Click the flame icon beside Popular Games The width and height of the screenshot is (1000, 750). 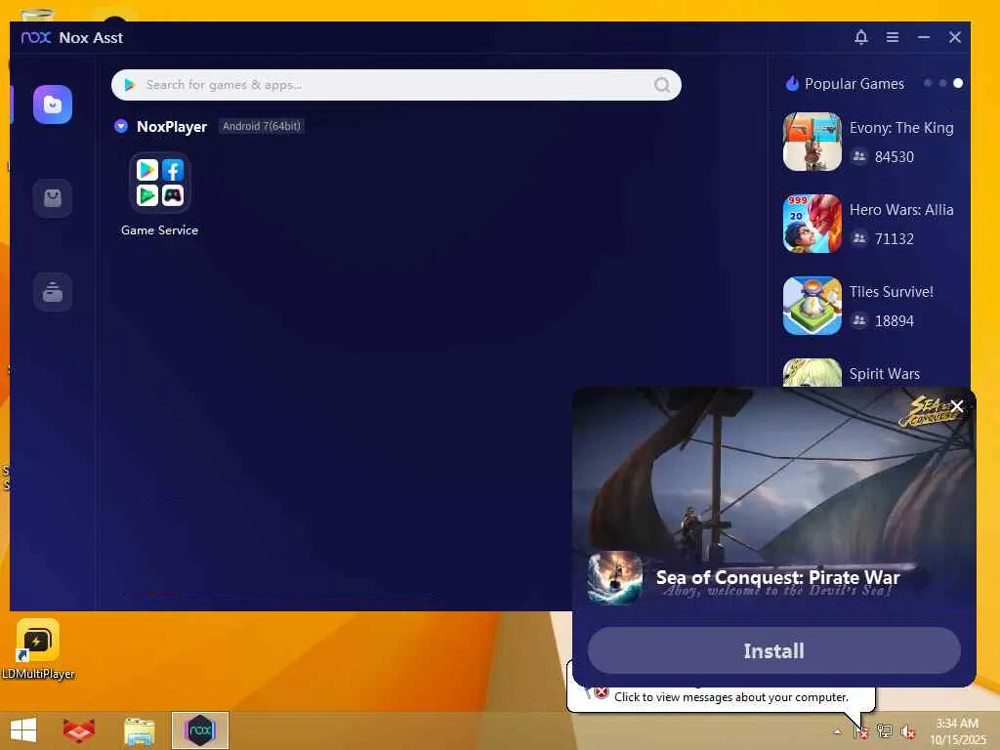[792, 84]
